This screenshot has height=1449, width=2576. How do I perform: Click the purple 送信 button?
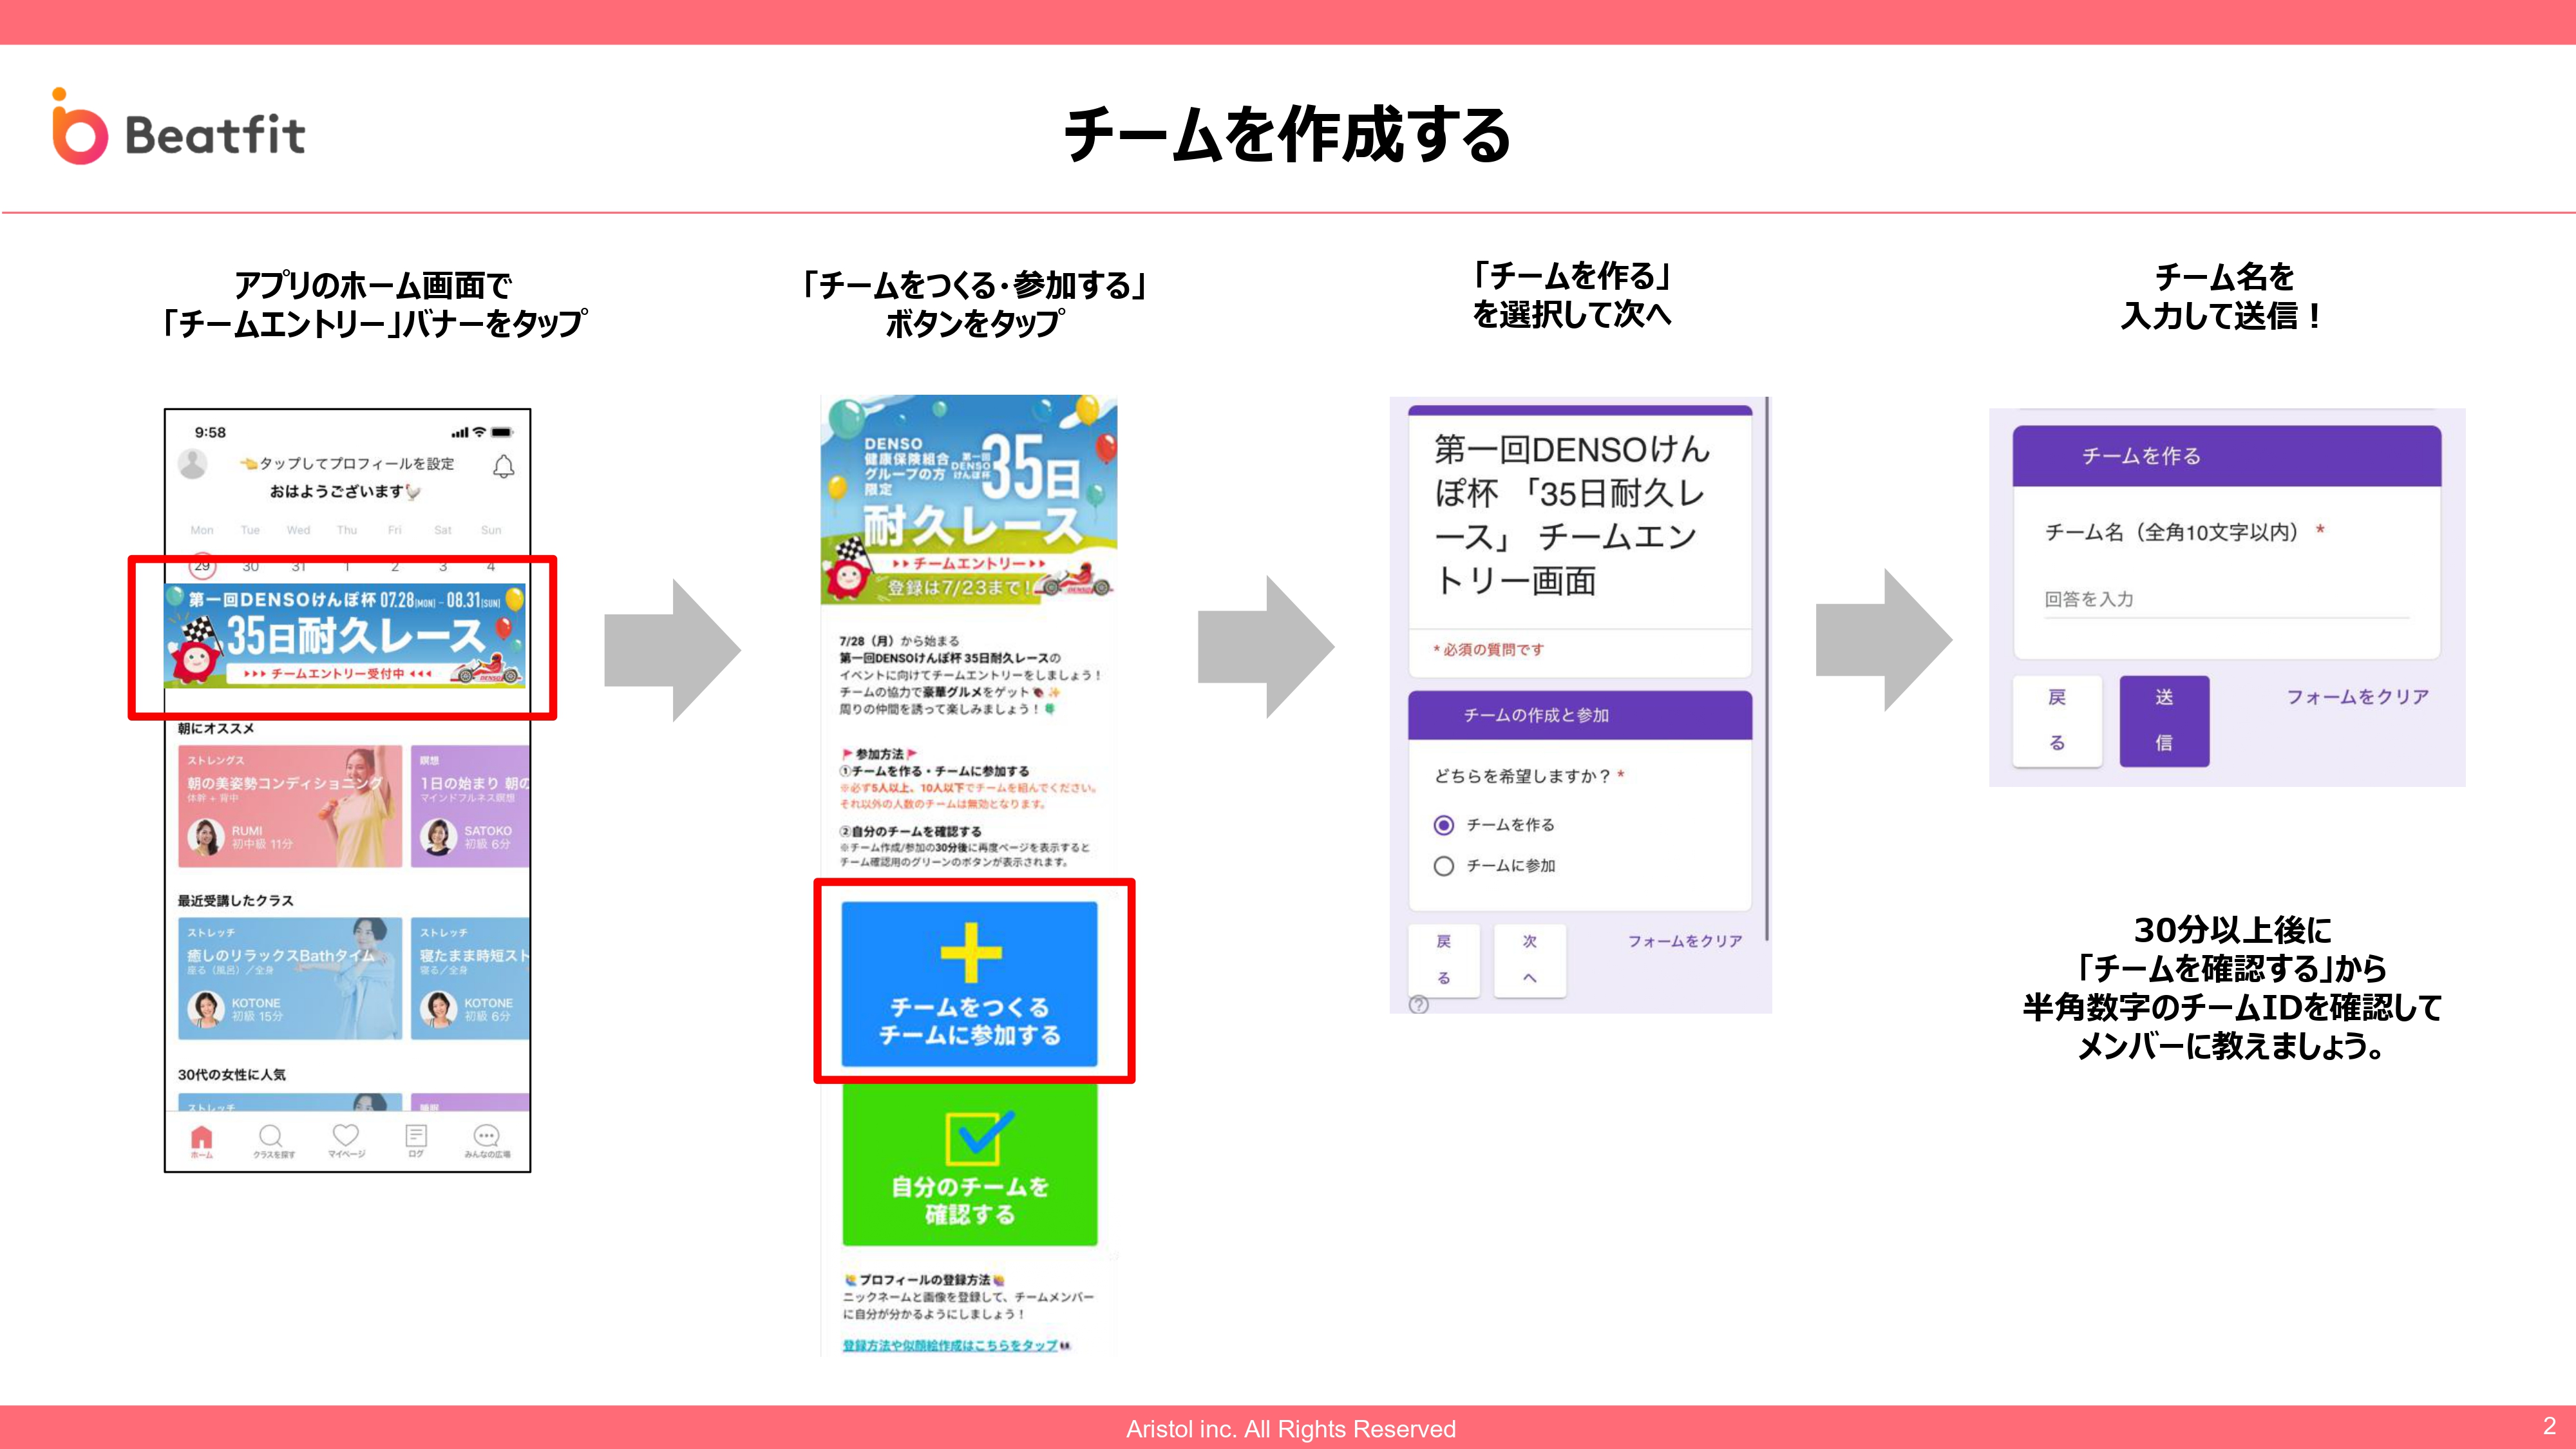click(2164, 721)
